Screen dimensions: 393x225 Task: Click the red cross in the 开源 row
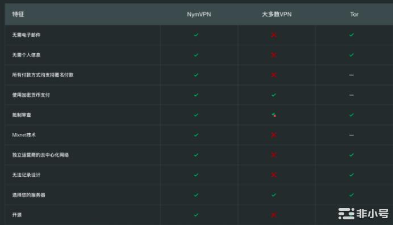274,215
